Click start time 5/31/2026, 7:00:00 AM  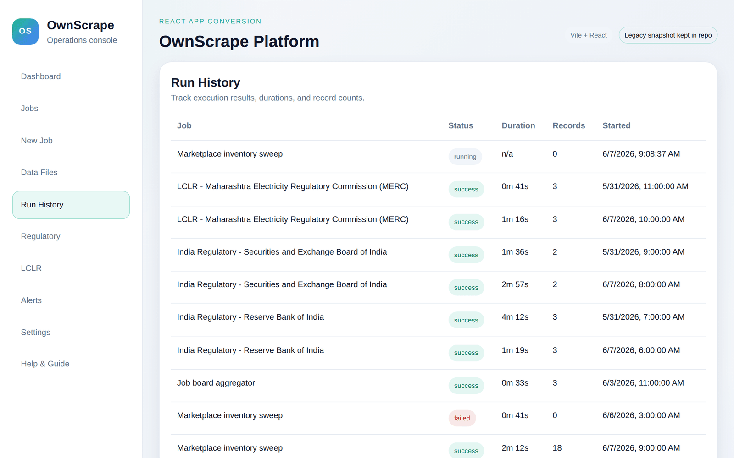644,317
